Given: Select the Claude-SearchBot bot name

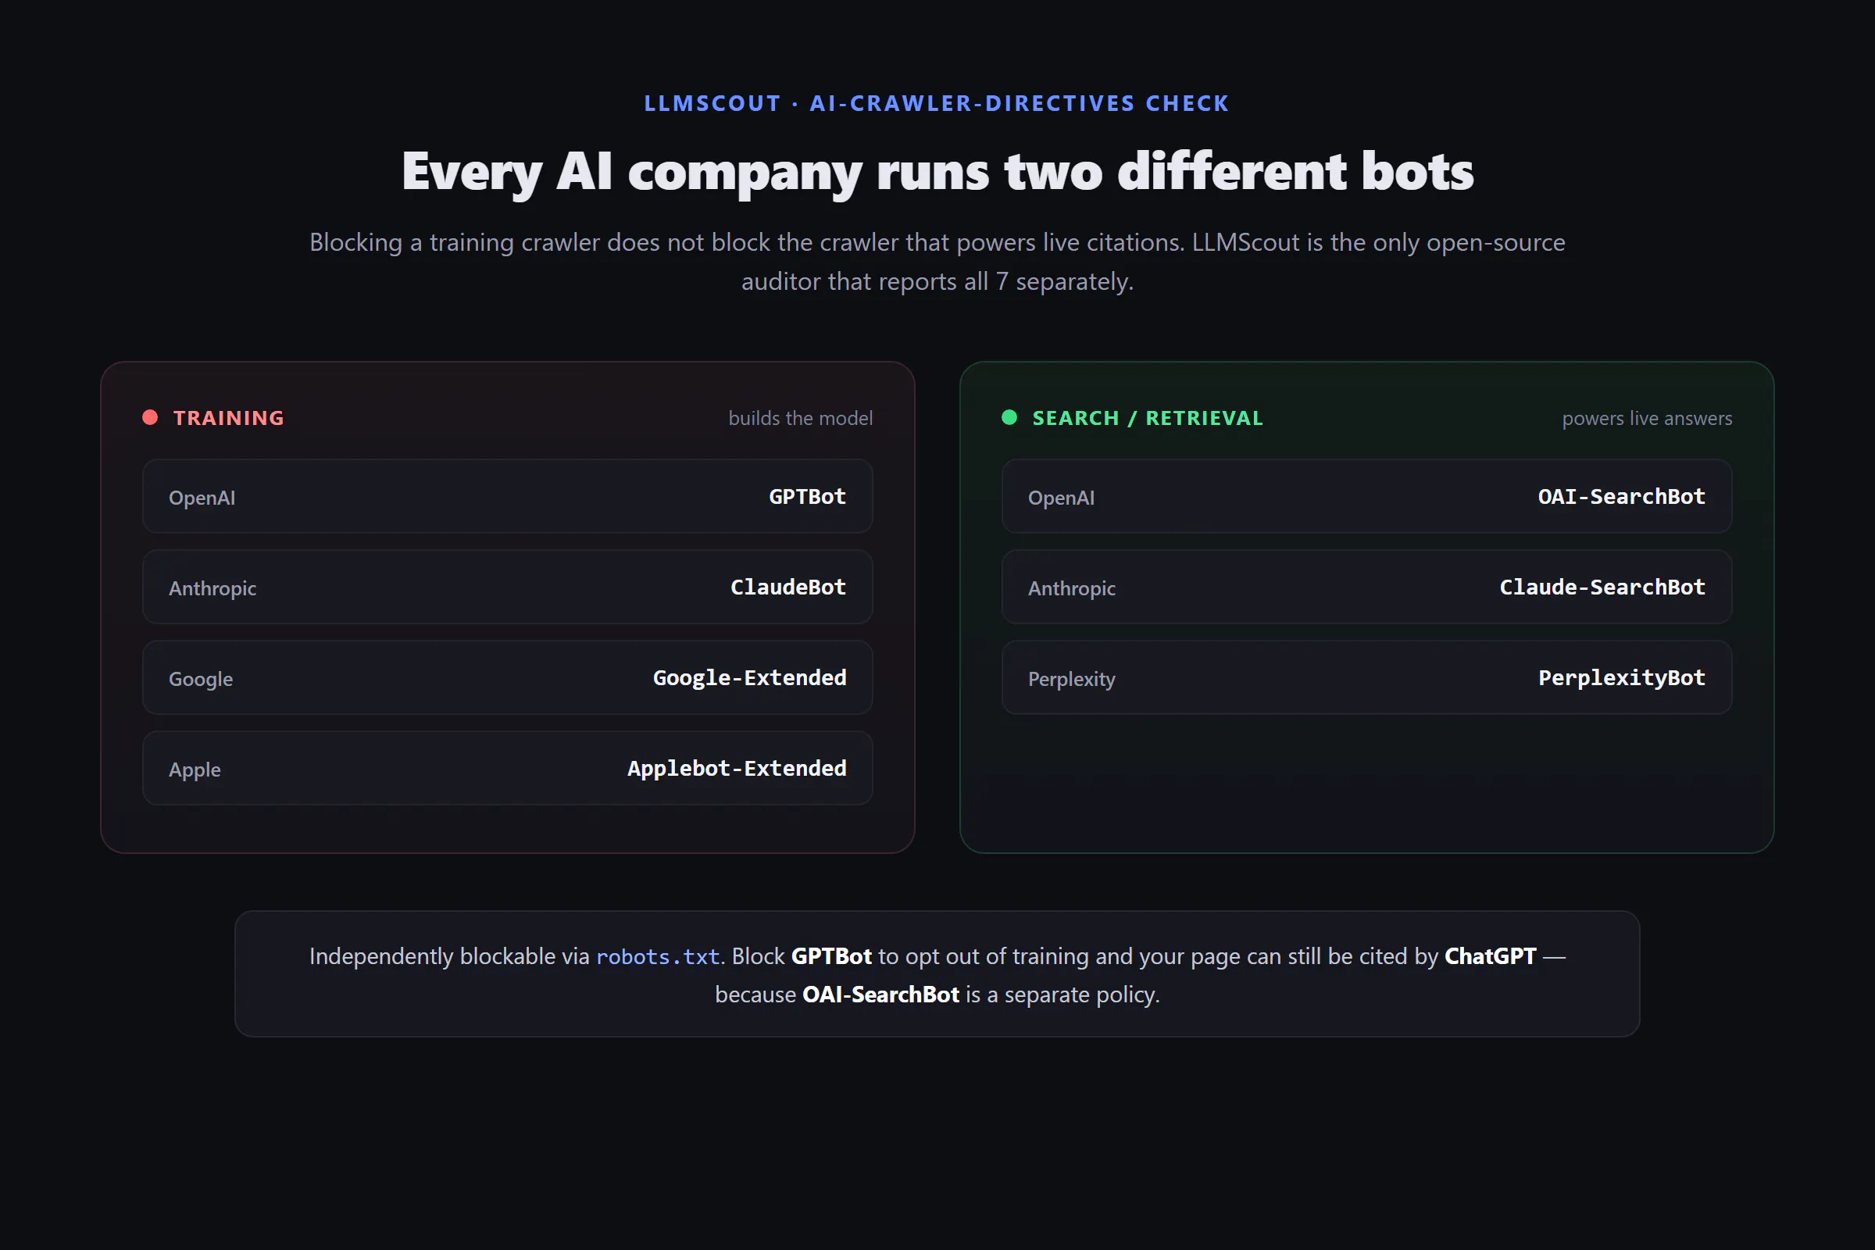Looking at the screenshot, I should pyautogui.click(x=1602, y=587).
